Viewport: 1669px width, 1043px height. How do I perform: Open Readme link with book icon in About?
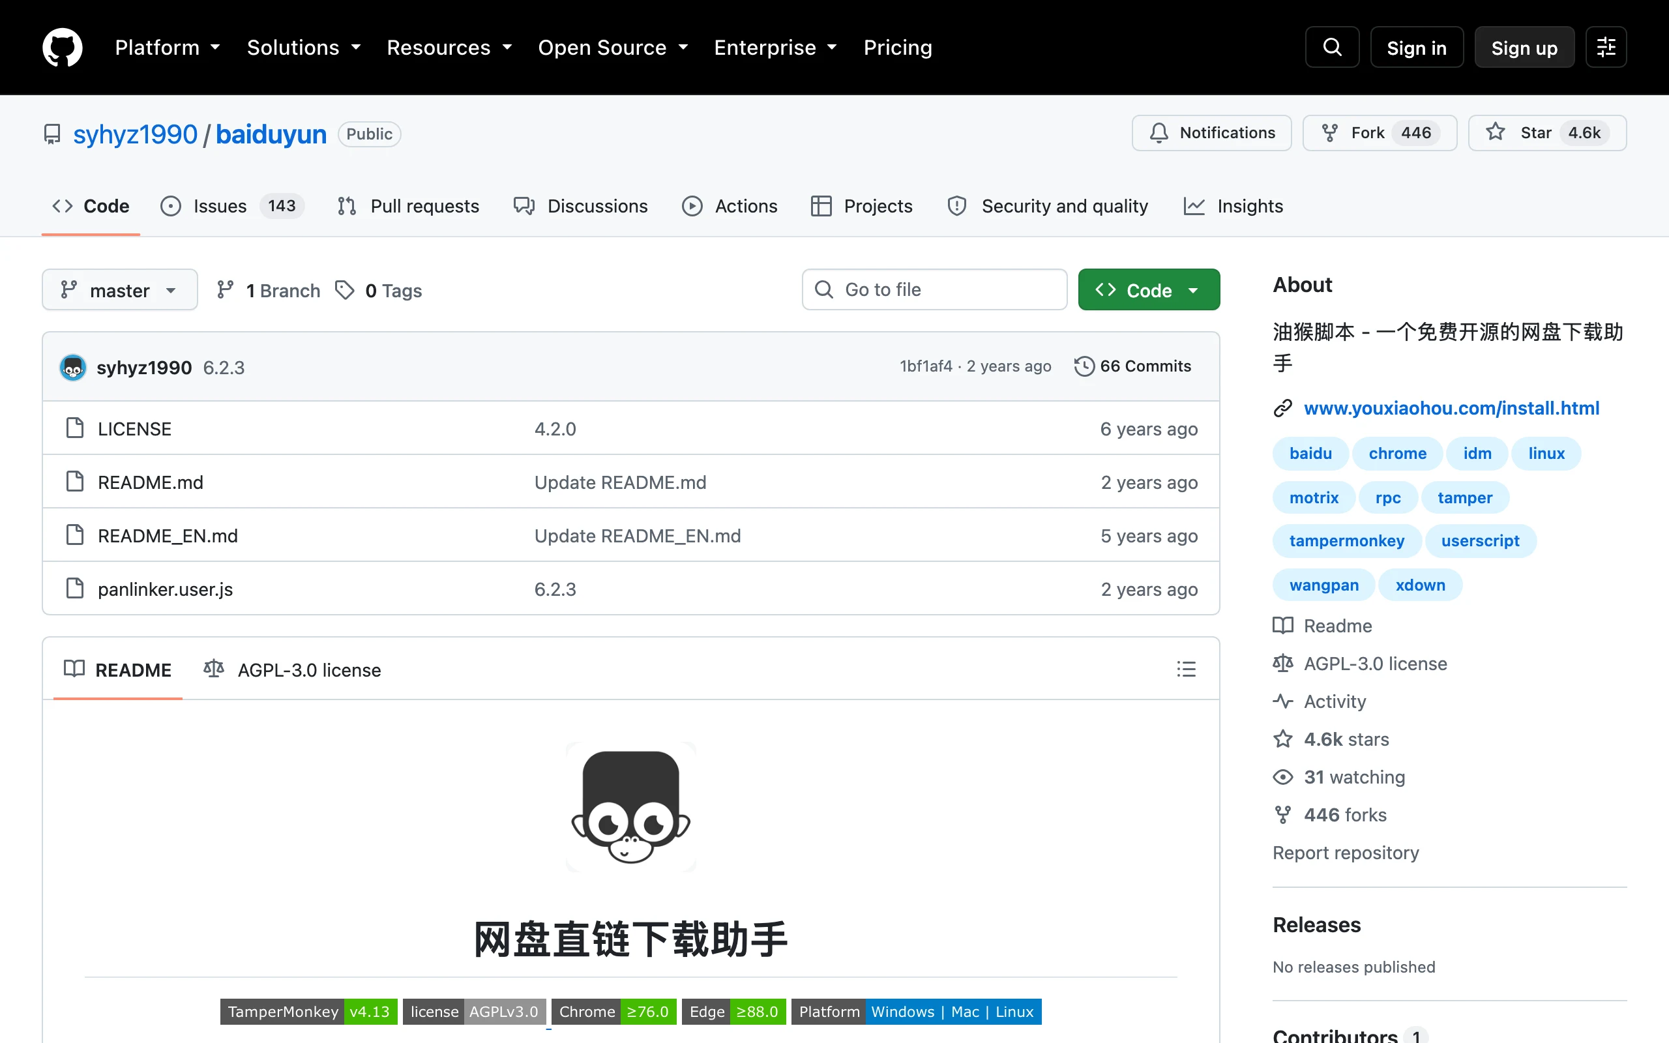pos(1322,626)
